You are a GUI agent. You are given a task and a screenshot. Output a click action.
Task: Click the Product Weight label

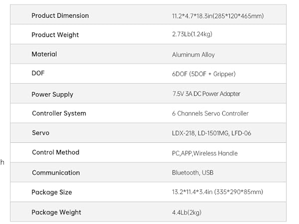[x=55, y=35]
